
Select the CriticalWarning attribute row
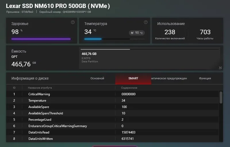click(112, 94)
